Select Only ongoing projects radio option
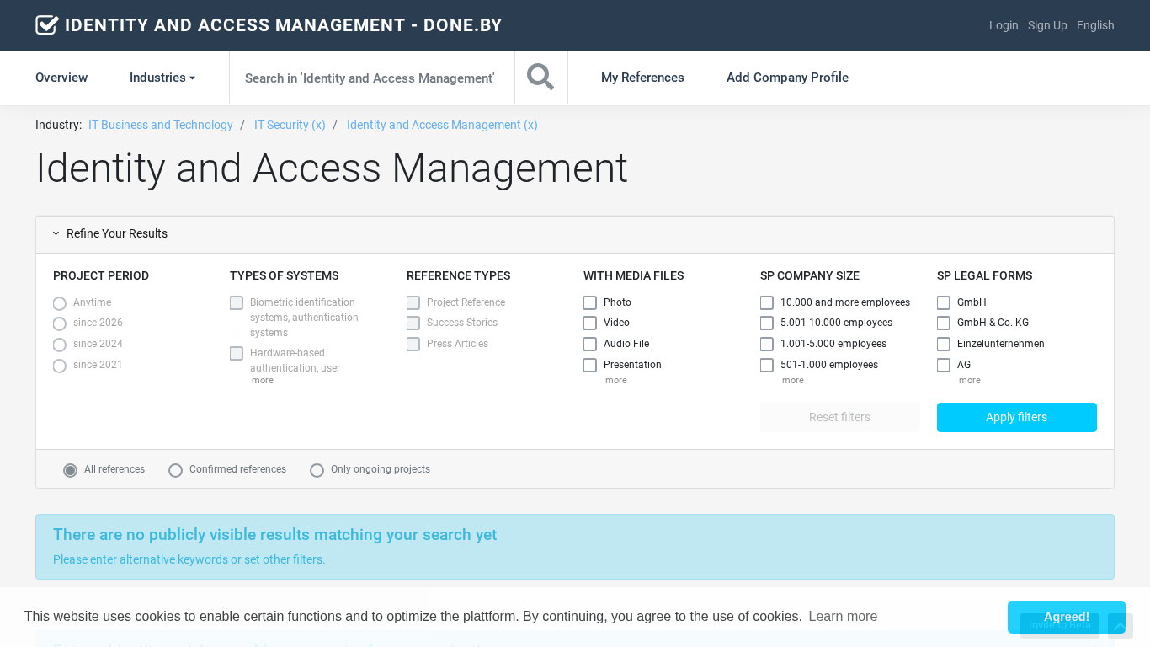This screenshot has height=647, width=1150. (x=317, y=470)
